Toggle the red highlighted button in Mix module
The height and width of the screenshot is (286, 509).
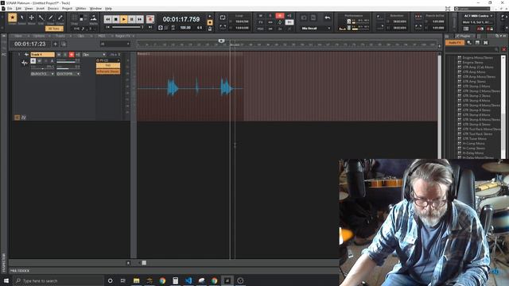(280, 16)
